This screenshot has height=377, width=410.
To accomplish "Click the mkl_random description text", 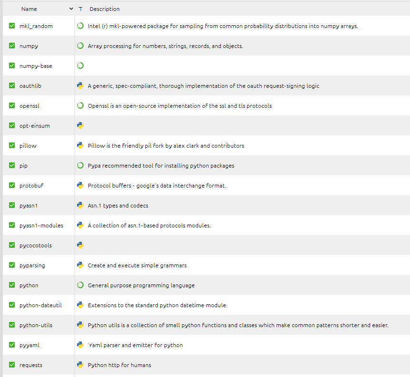I will [x=223, y=26].
